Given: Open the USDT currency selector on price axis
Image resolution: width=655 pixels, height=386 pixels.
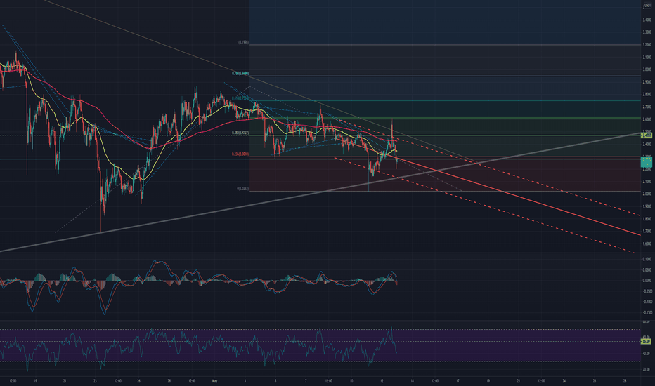Looking at the screenshot, I should coord(647,6).
